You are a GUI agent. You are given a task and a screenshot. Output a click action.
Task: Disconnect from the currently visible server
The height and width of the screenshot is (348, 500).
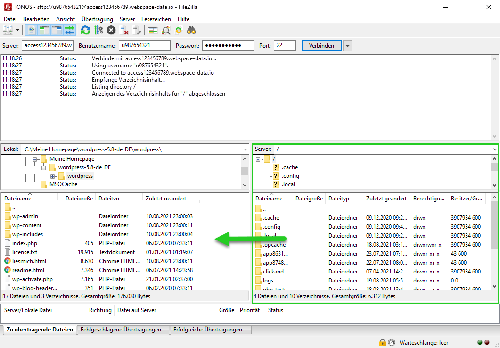pyautogui.click(x=124, y=30)
